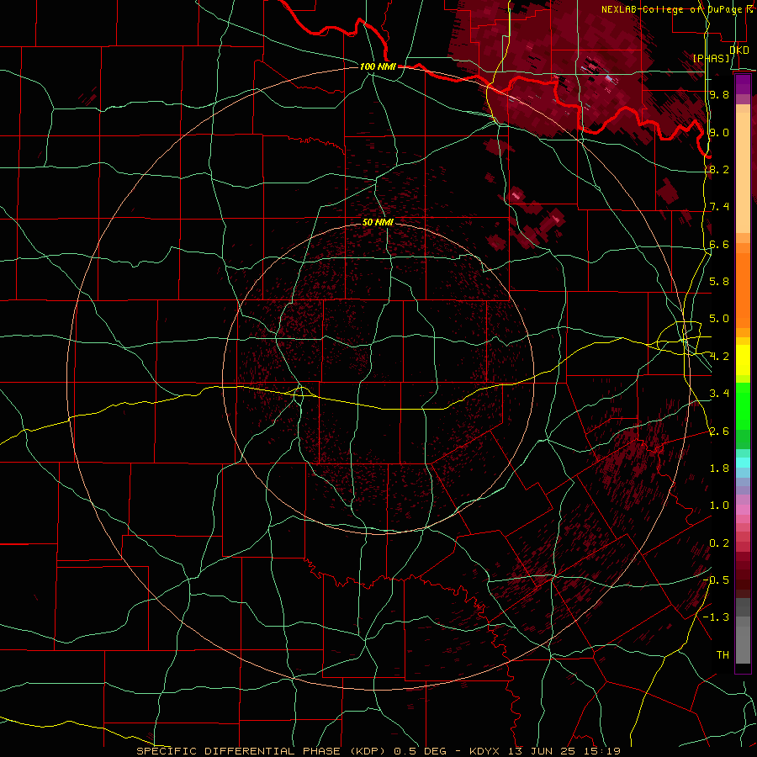Click the 1.0 scale value
Screen dimensions: 757x757
click(x=719, y=506)
